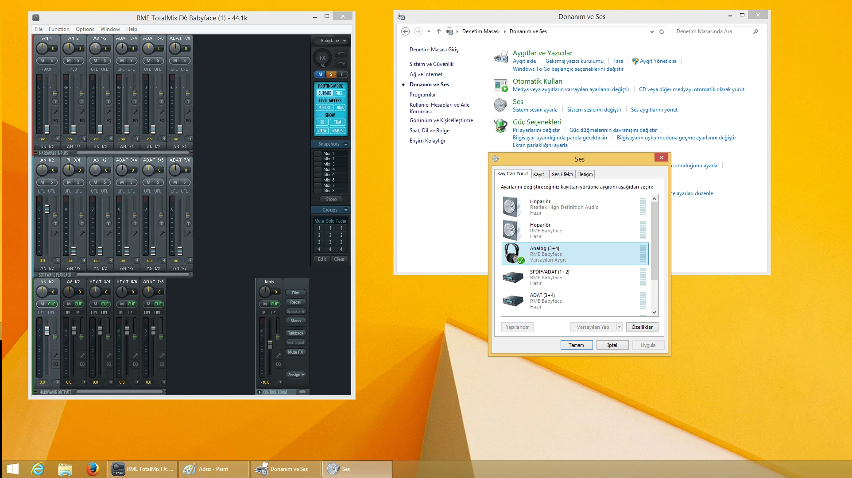The width and height of the screenshot is (852, 478).
Task: Click the Talkback button
Action: coord(296,333)
